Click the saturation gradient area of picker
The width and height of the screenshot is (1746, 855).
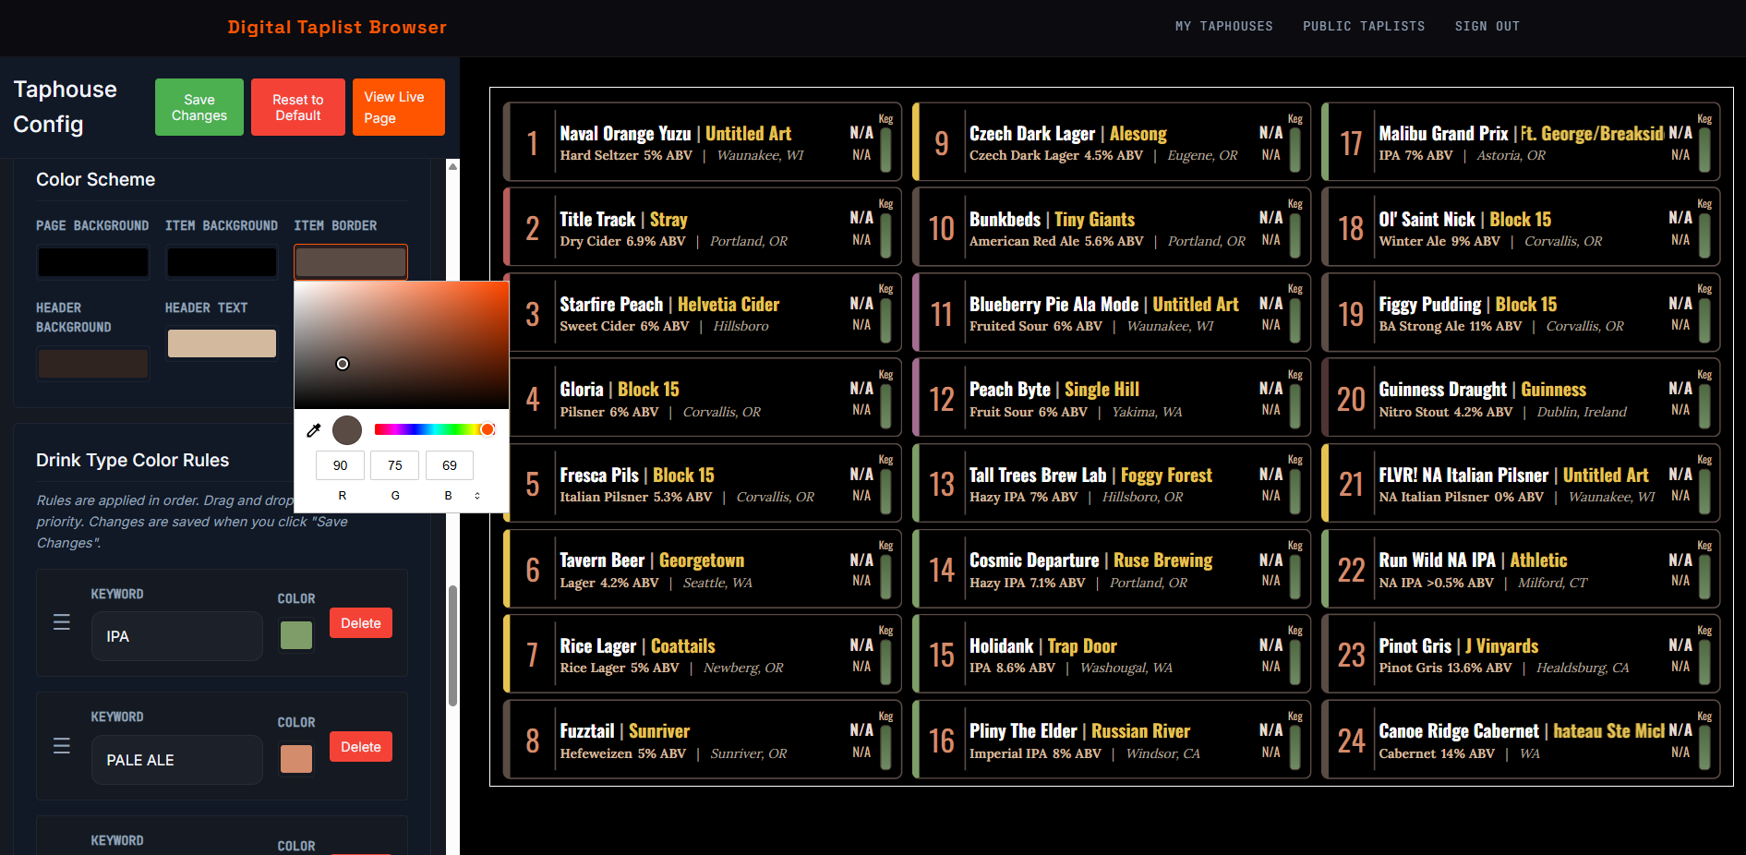click(402, 344)
